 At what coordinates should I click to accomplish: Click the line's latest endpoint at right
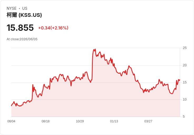180,80
